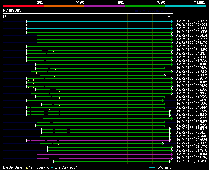Click the 50char scale bar in legend
The image size is (209, 170).
(152, 168)
